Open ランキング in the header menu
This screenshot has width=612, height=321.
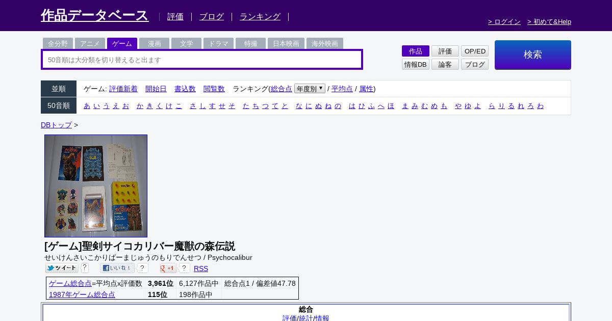[260, 16]
